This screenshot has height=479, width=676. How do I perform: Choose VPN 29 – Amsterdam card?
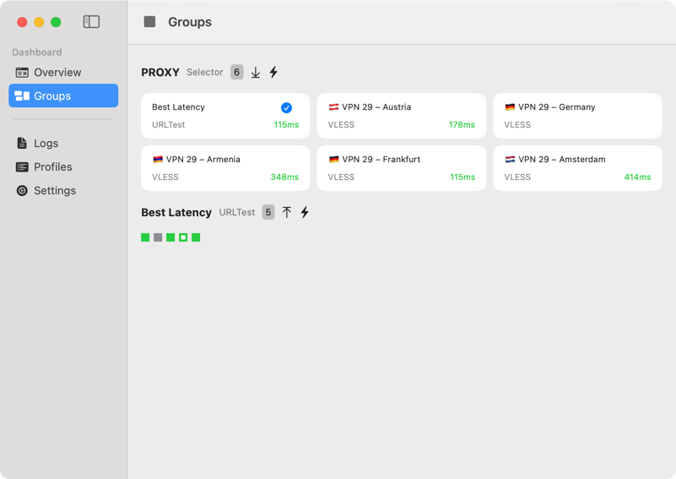point(577,168)
